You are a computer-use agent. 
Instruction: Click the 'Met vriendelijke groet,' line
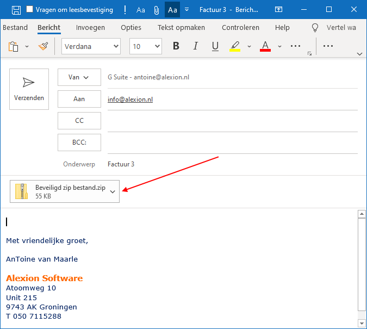(47, 241)
